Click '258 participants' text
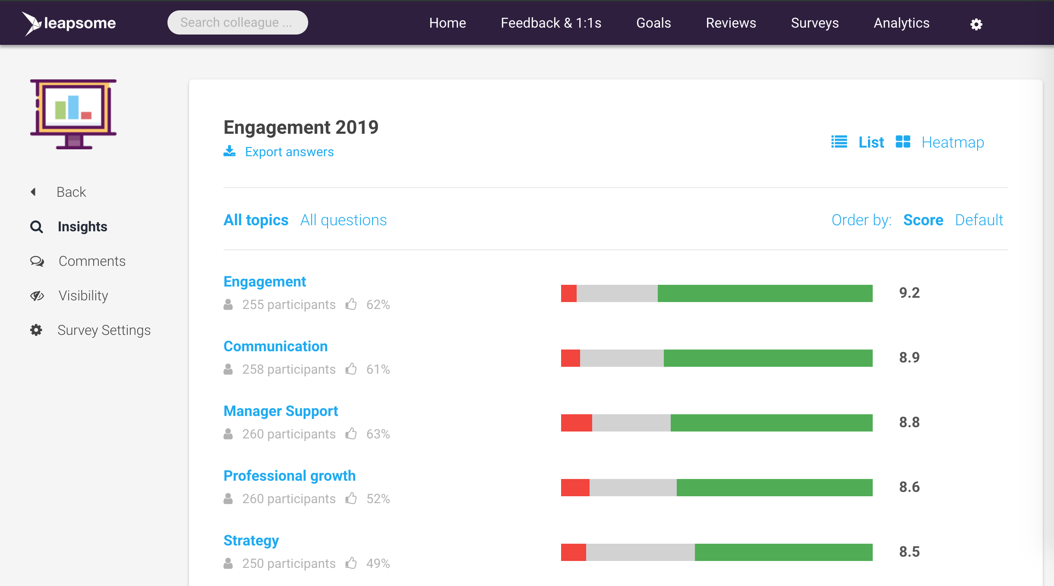The width and height of the screenshot is (1054, 586). pyautogui.click(x=289, y=369)
